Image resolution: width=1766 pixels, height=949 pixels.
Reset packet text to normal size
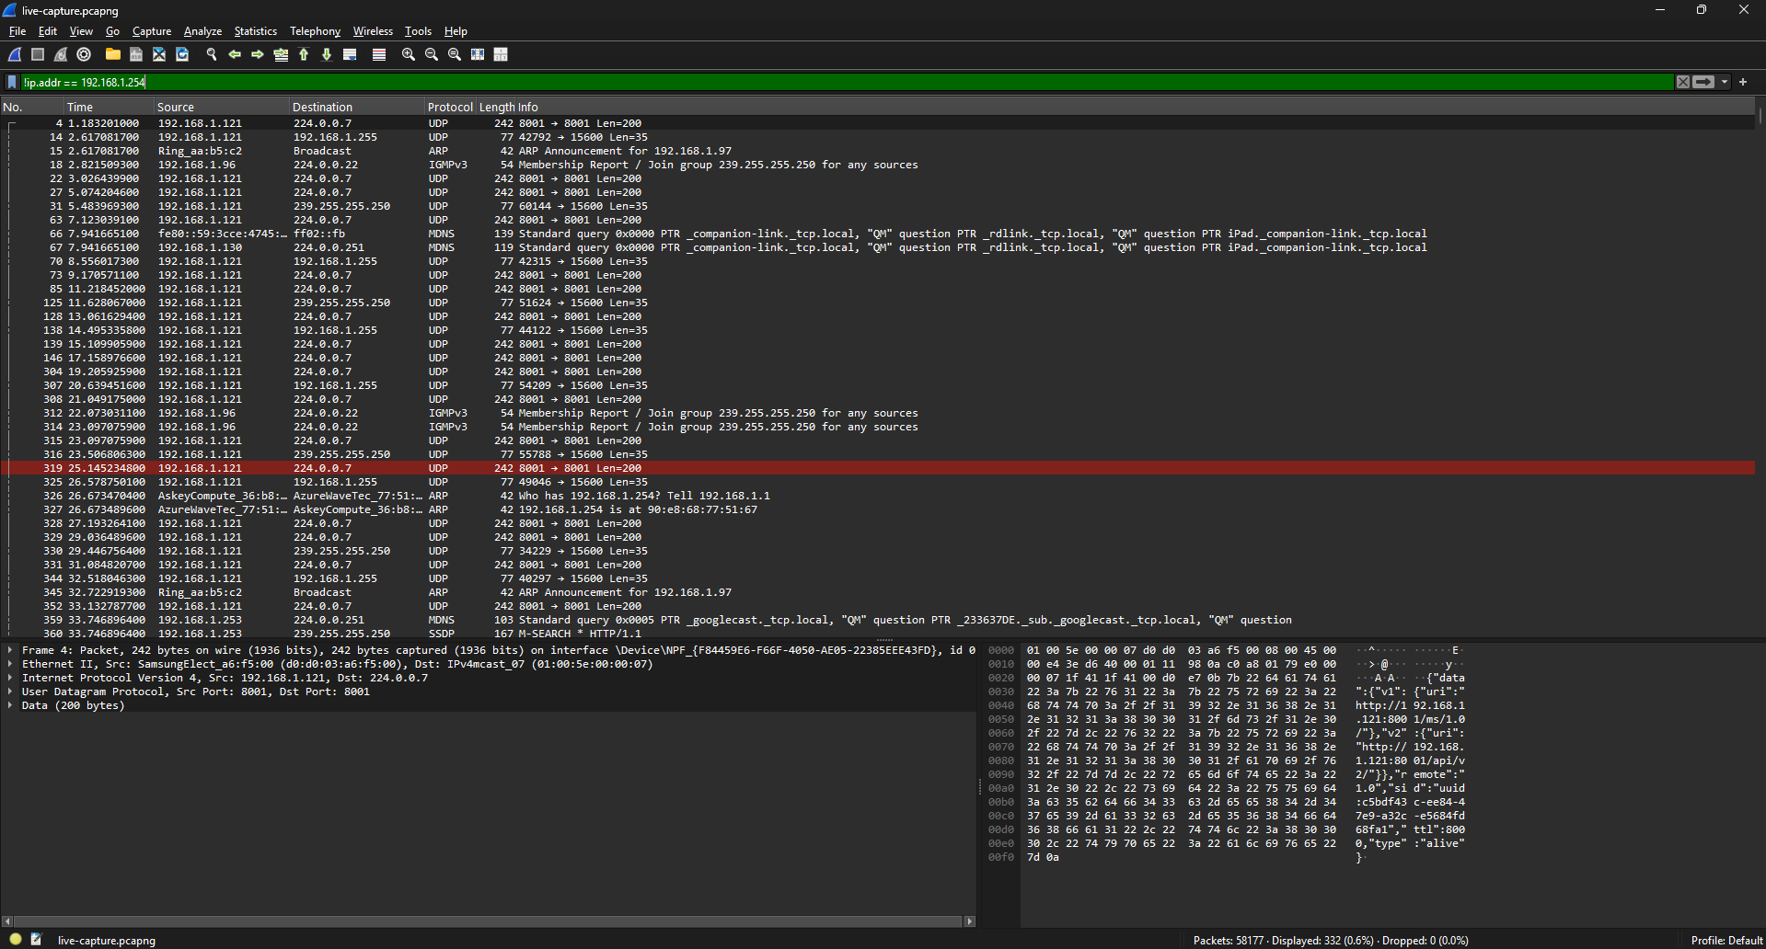pyautogui.click(x=455, y=55)
